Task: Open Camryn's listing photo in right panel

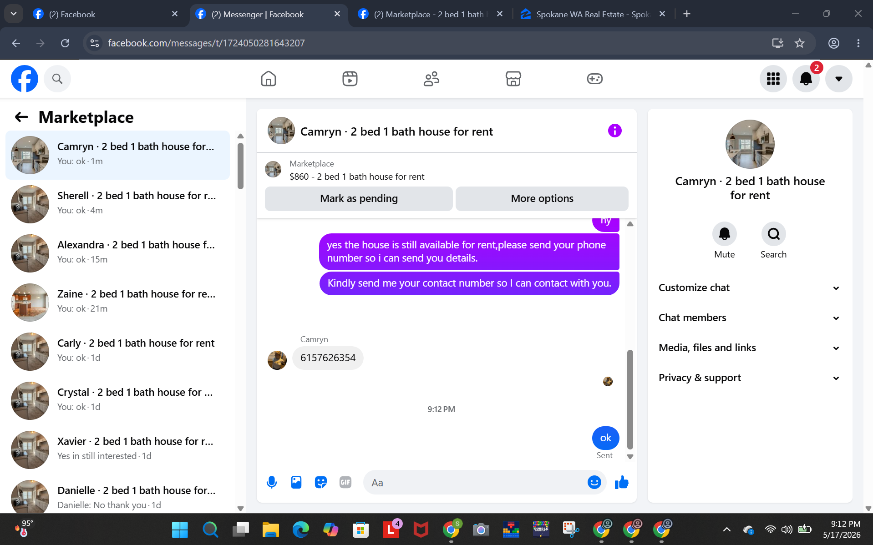Action: (750, 144)
